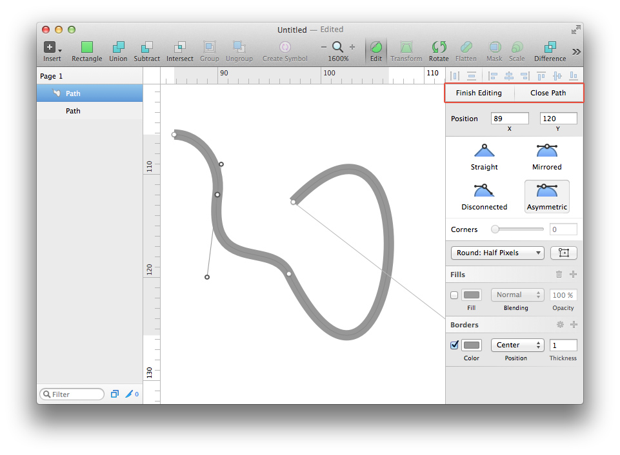Uncheck the Borders color checkbox

pos(454,345)
